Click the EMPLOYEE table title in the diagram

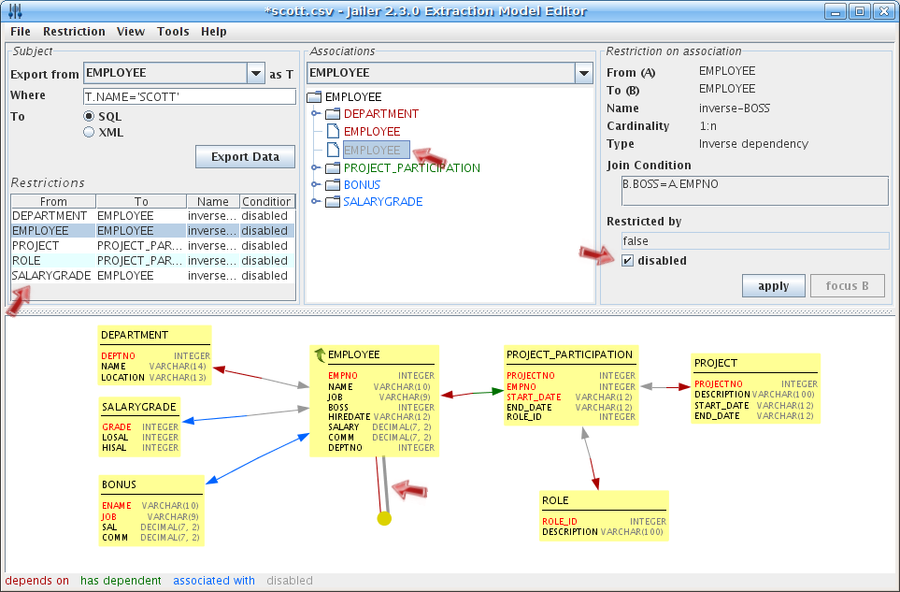pos(353,354)
